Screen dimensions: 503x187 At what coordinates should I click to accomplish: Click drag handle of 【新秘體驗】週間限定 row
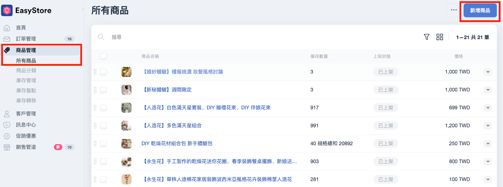(95, 90)
